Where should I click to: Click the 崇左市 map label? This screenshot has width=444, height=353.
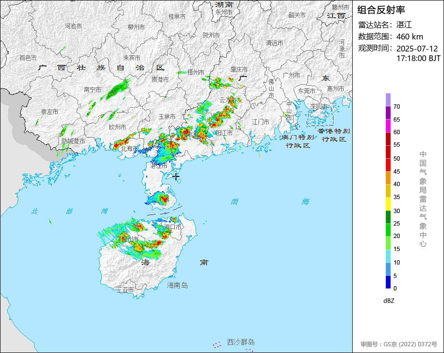click(x=49, y=112)
